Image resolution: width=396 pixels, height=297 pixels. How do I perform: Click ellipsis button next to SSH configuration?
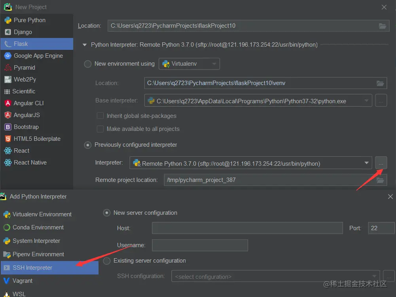click(389, 276)
